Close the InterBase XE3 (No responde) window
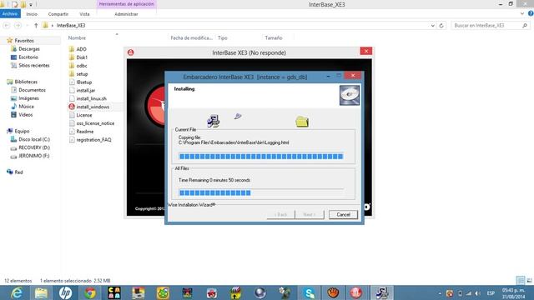 pyautogui.click(x=366, y=51)
